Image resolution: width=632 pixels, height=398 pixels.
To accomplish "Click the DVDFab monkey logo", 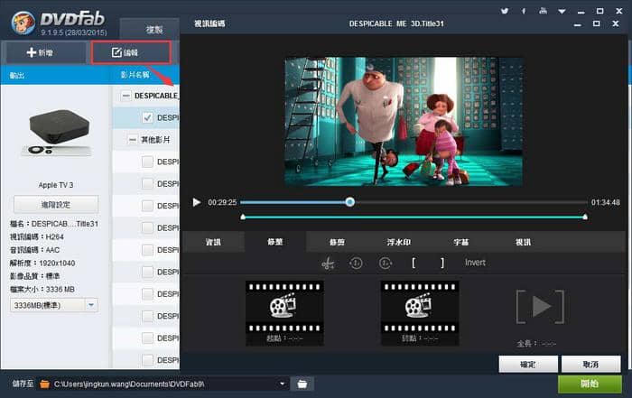I will pos(23,23).
